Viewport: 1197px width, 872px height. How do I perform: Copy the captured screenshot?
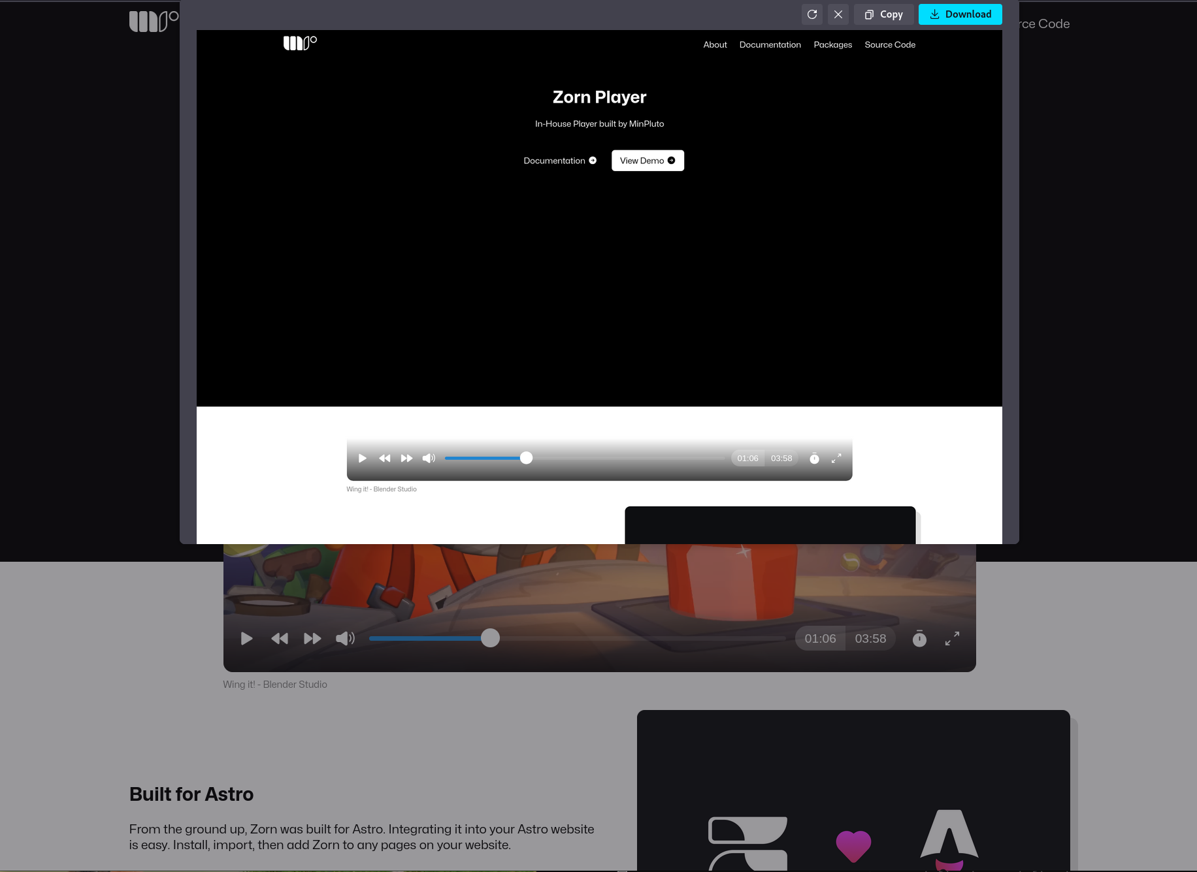(x=883, y=14)
